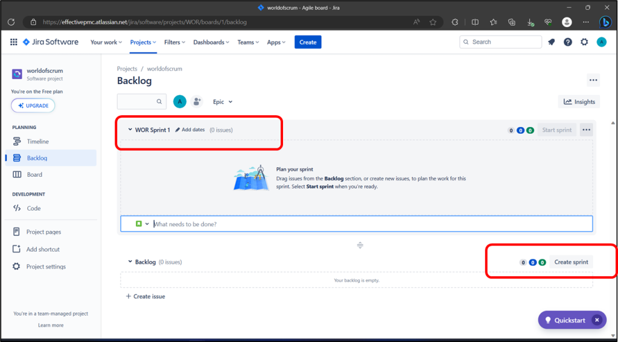Image resolution: width=618 pixels, height=342 pixels.
Task: Open the Projects dropdown menu
Action: pos(143,42)
